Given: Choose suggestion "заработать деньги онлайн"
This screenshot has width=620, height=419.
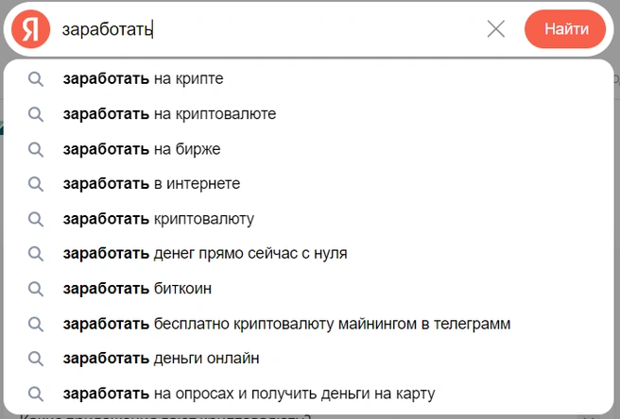Looking at the screenshot, I should [308, 359].
